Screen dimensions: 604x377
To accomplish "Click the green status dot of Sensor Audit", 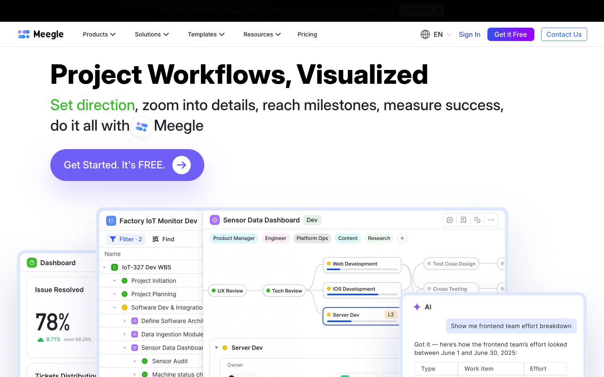I will [x=145, y=361].
